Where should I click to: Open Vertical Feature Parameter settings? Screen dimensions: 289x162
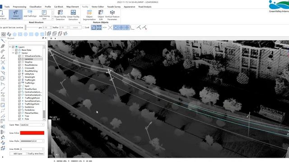click(x=112, y=15)
